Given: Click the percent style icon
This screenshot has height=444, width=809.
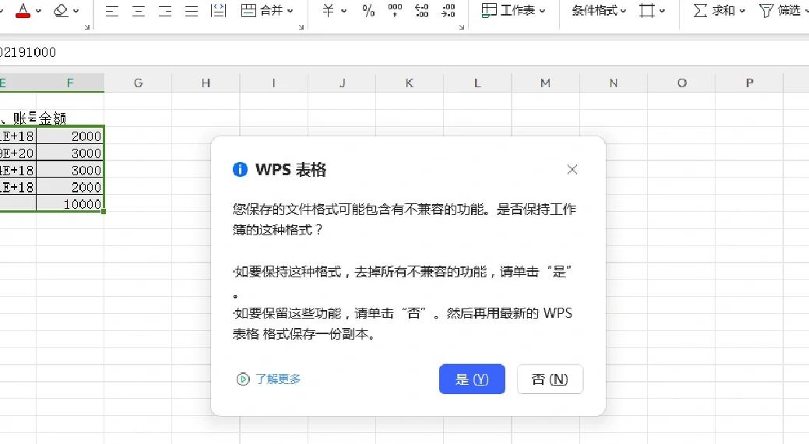Looking at the screenshot, I should coord(368,10).
